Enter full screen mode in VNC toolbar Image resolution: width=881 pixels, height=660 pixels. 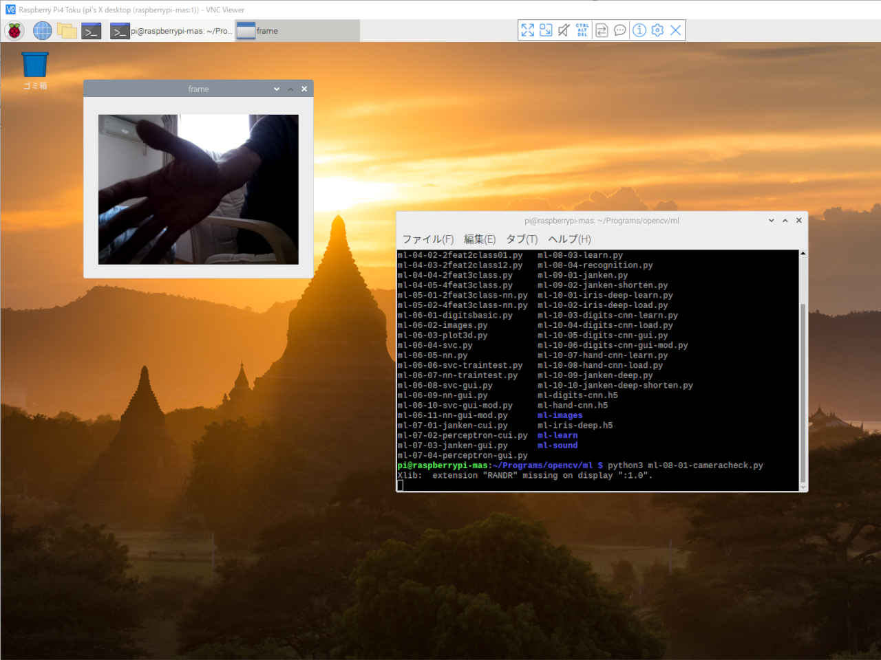527,30
